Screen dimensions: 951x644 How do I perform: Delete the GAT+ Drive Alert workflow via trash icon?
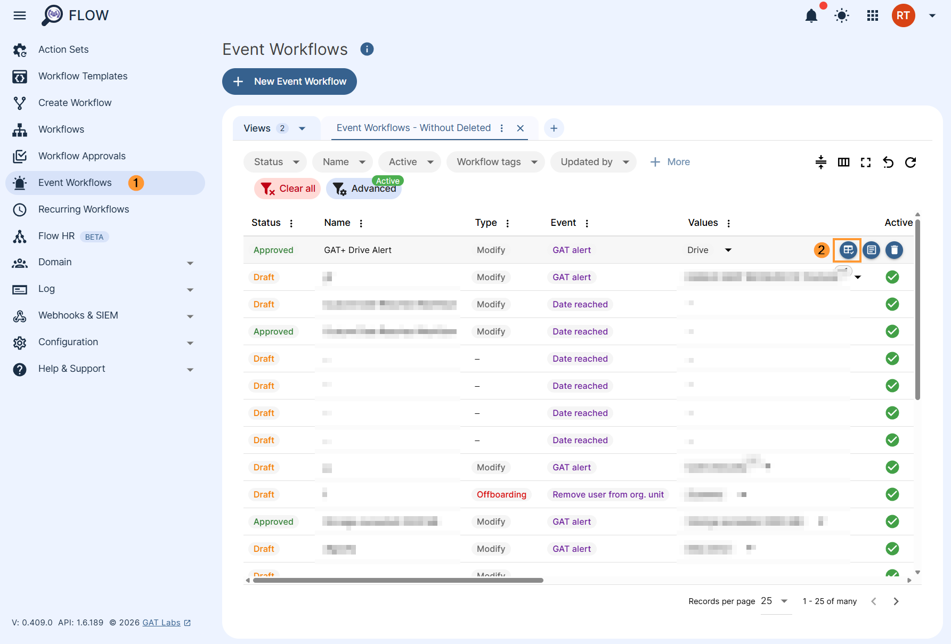(x=894, y=250)
